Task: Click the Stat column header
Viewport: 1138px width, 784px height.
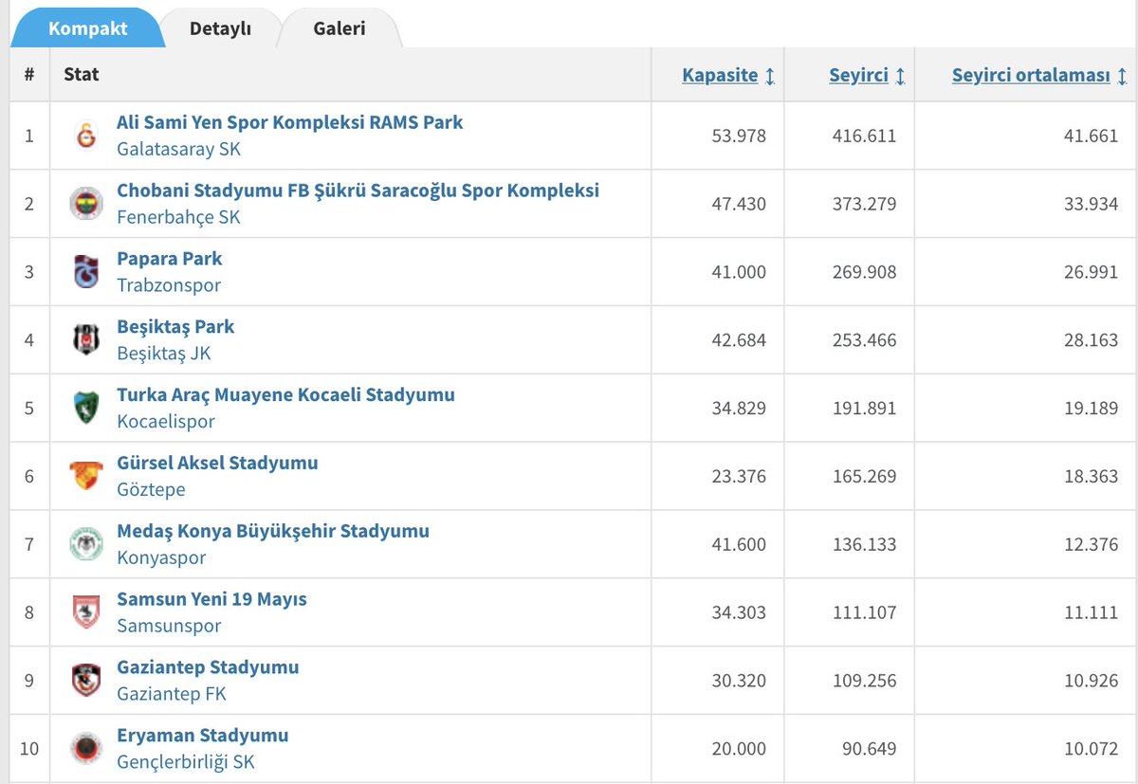Action: tap(82, 74)
